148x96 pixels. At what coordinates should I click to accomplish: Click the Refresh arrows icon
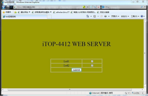[95, 7]
